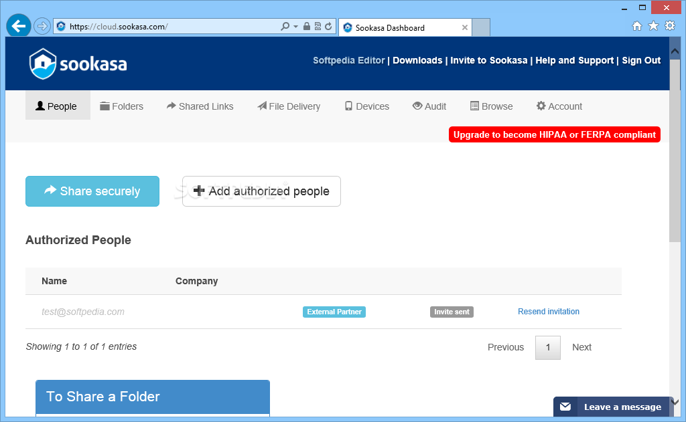This screenshot has width=686, height=422.
Task: Click Leave a message chat button
Action: 614,407
